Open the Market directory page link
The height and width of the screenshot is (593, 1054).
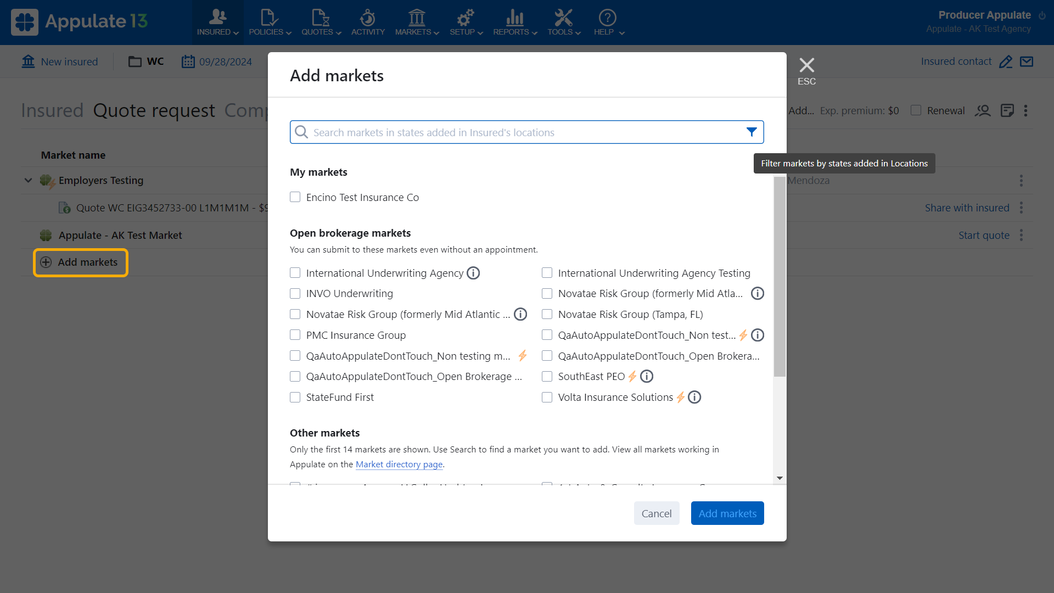click(399, 464)
